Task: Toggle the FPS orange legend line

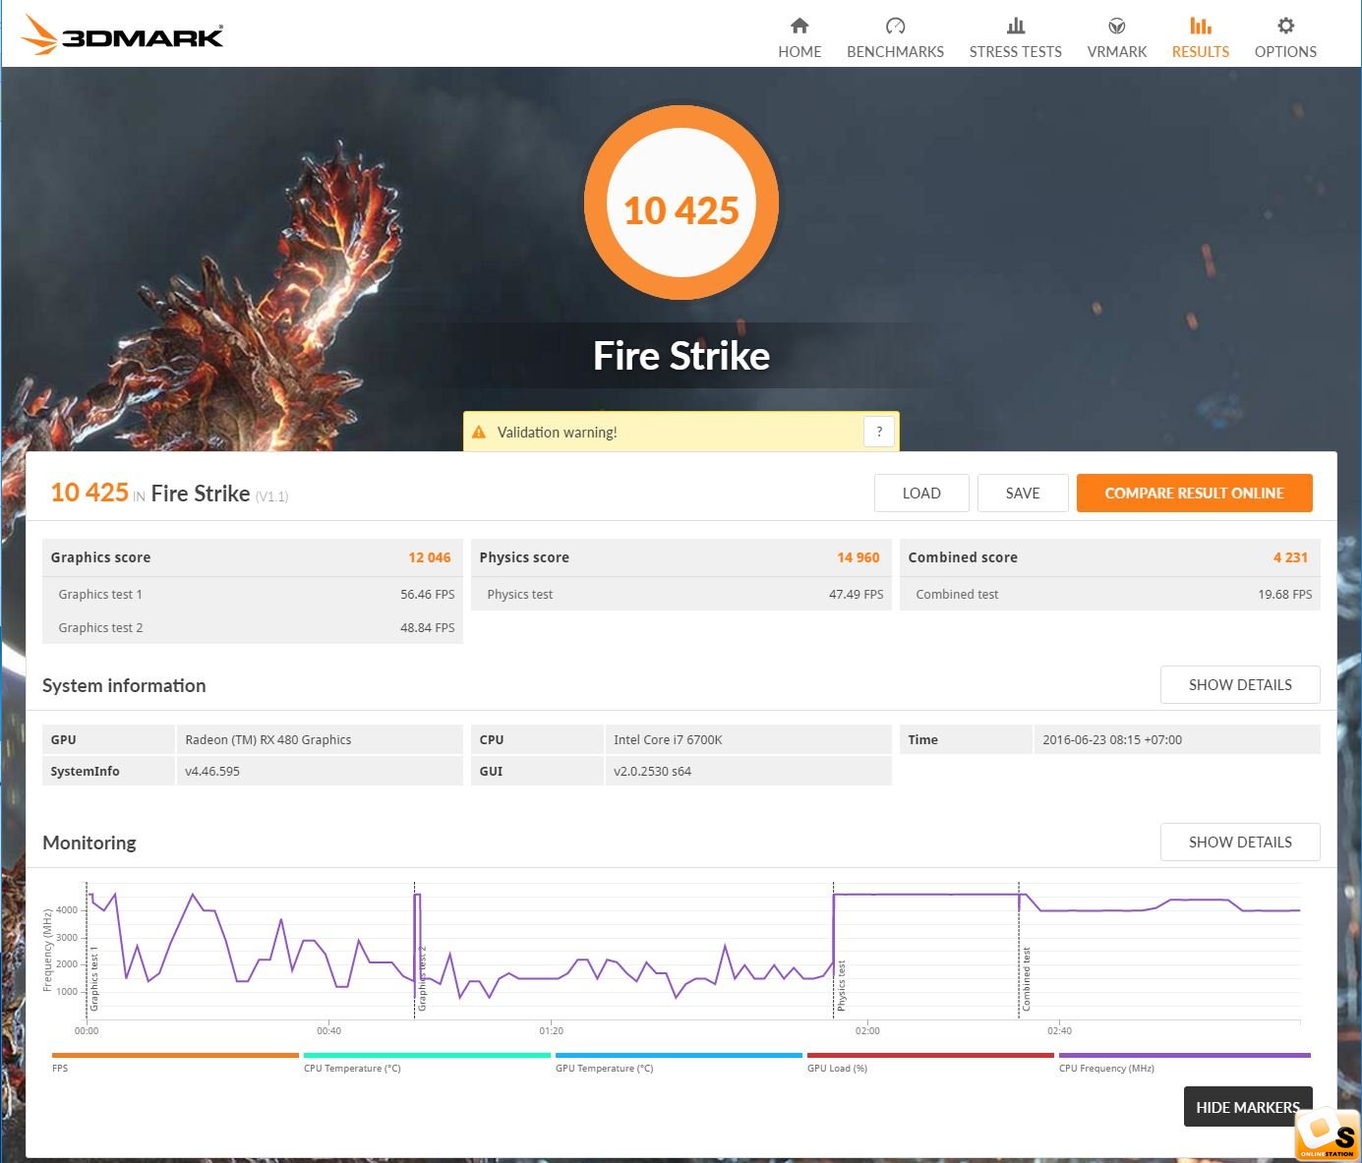Action: pyautogui.click(x=175, y=1056)
